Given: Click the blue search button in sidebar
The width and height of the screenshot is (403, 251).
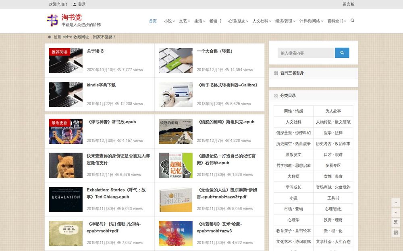Looking at the screenshot, I should 342,53.
